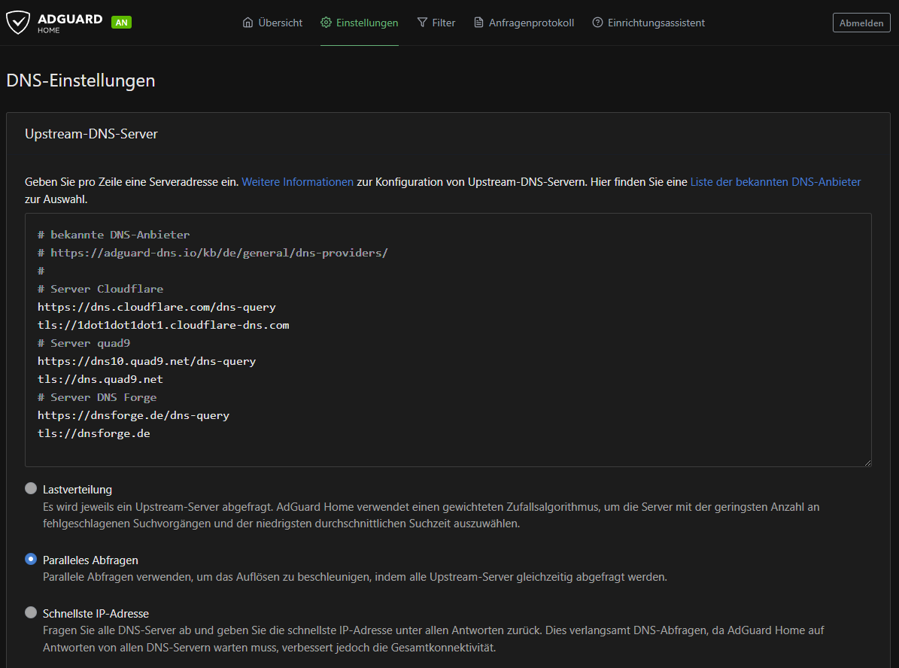The height and width of the screenshot is (668, 899).
Task: Click the green AN status badge
Action: click(x=122, y=23)
